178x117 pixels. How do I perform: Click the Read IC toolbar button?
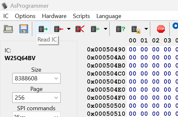(x=43, y=29)
